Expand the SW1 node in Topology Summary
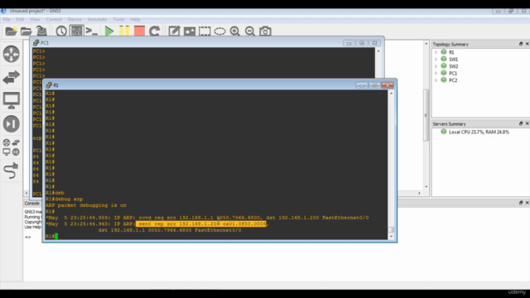The width and height of the screenshot is (530, 298). [x=436, y=59]
